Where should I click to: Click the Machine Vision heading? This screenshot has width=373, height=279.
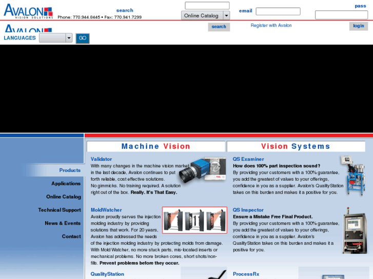(x=156, y=146)
